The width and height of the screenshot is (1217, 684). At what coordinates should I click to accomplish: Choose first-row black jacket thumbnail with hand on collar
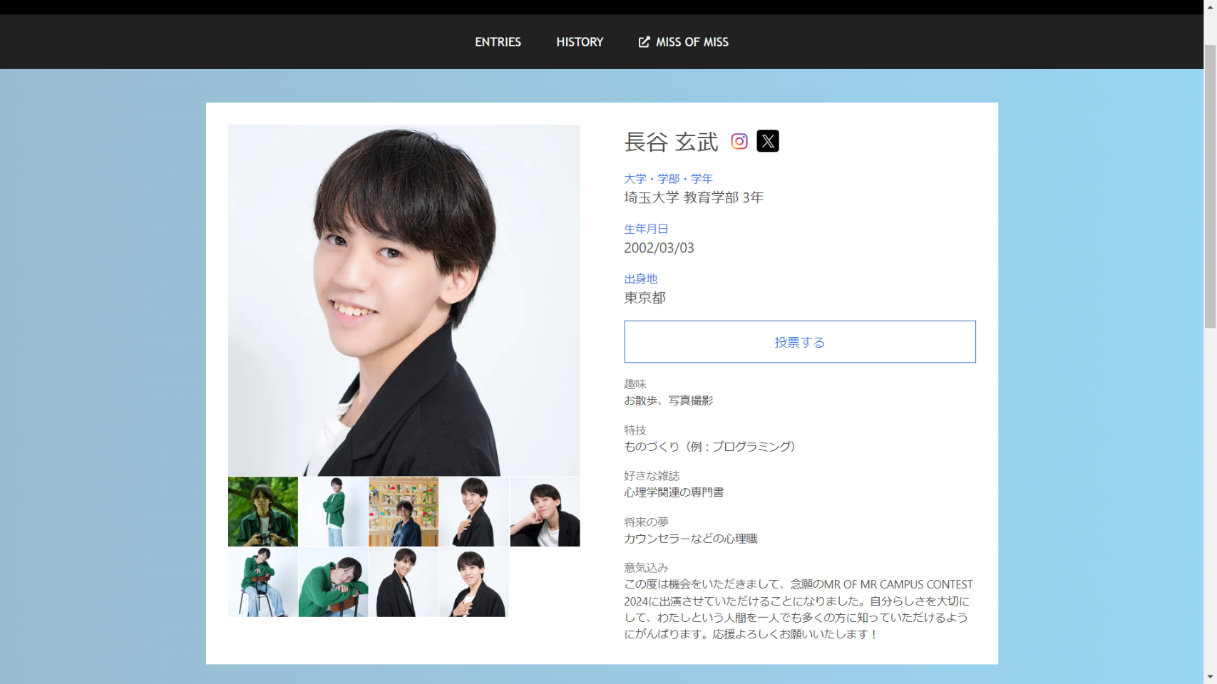pos(474,512)
